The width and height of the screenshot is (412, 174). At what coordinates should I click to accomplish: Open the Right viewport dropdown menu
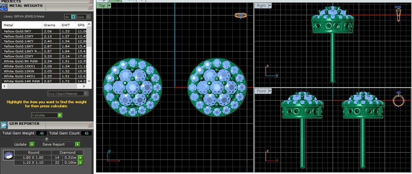coord(270,6)
